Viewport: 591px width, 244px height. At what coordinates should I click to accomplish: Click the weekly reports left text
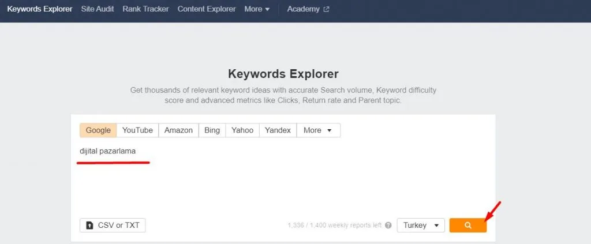tap(335, 226)
